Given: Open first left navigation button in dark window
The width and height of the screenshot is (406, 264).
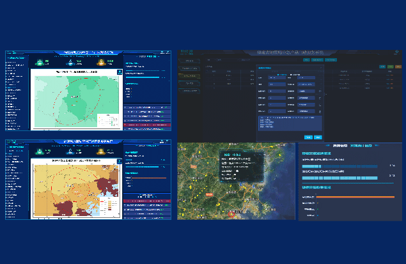Looking at the screenshot, I should click(x=189, y=61).
